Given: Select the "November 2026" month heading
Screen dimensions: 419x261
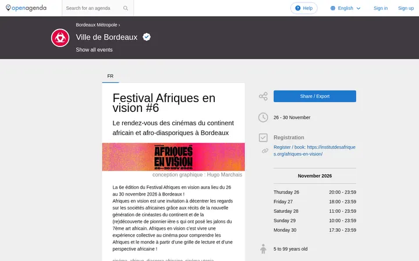Looking at the screenshot, I should [314, 176].
